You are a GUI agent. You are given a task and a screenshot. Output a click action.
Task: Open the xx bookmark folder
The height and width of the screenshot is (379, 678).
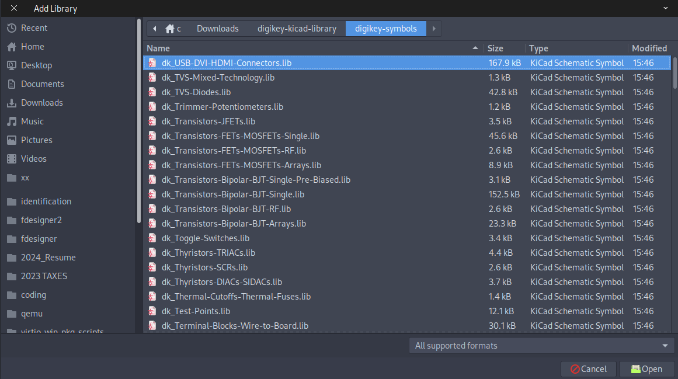click(x=25, y=178)
